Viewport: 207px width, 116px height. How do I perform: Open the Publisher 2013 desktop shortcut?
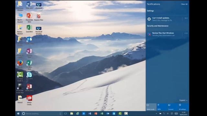29,65
